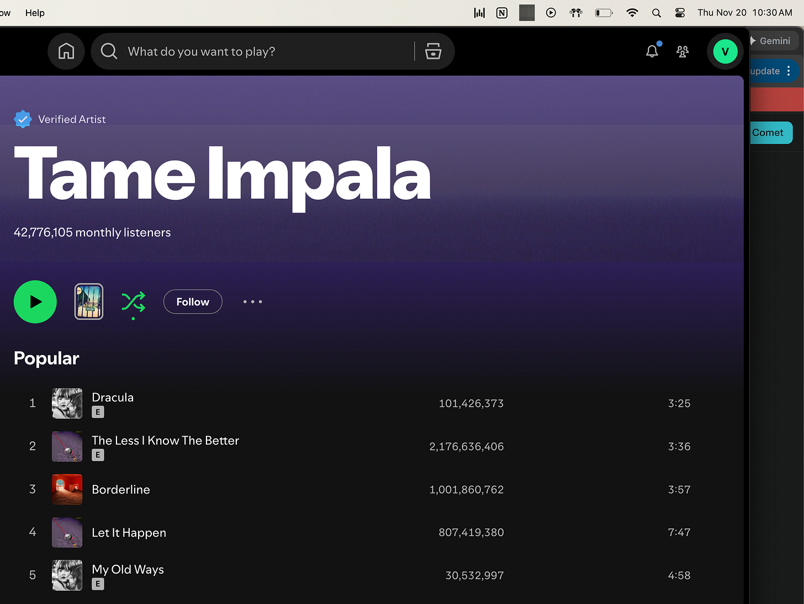Click track number 3 beside Borderline
This screenshot has width=804, height=604.
click(x=33, y=490)
